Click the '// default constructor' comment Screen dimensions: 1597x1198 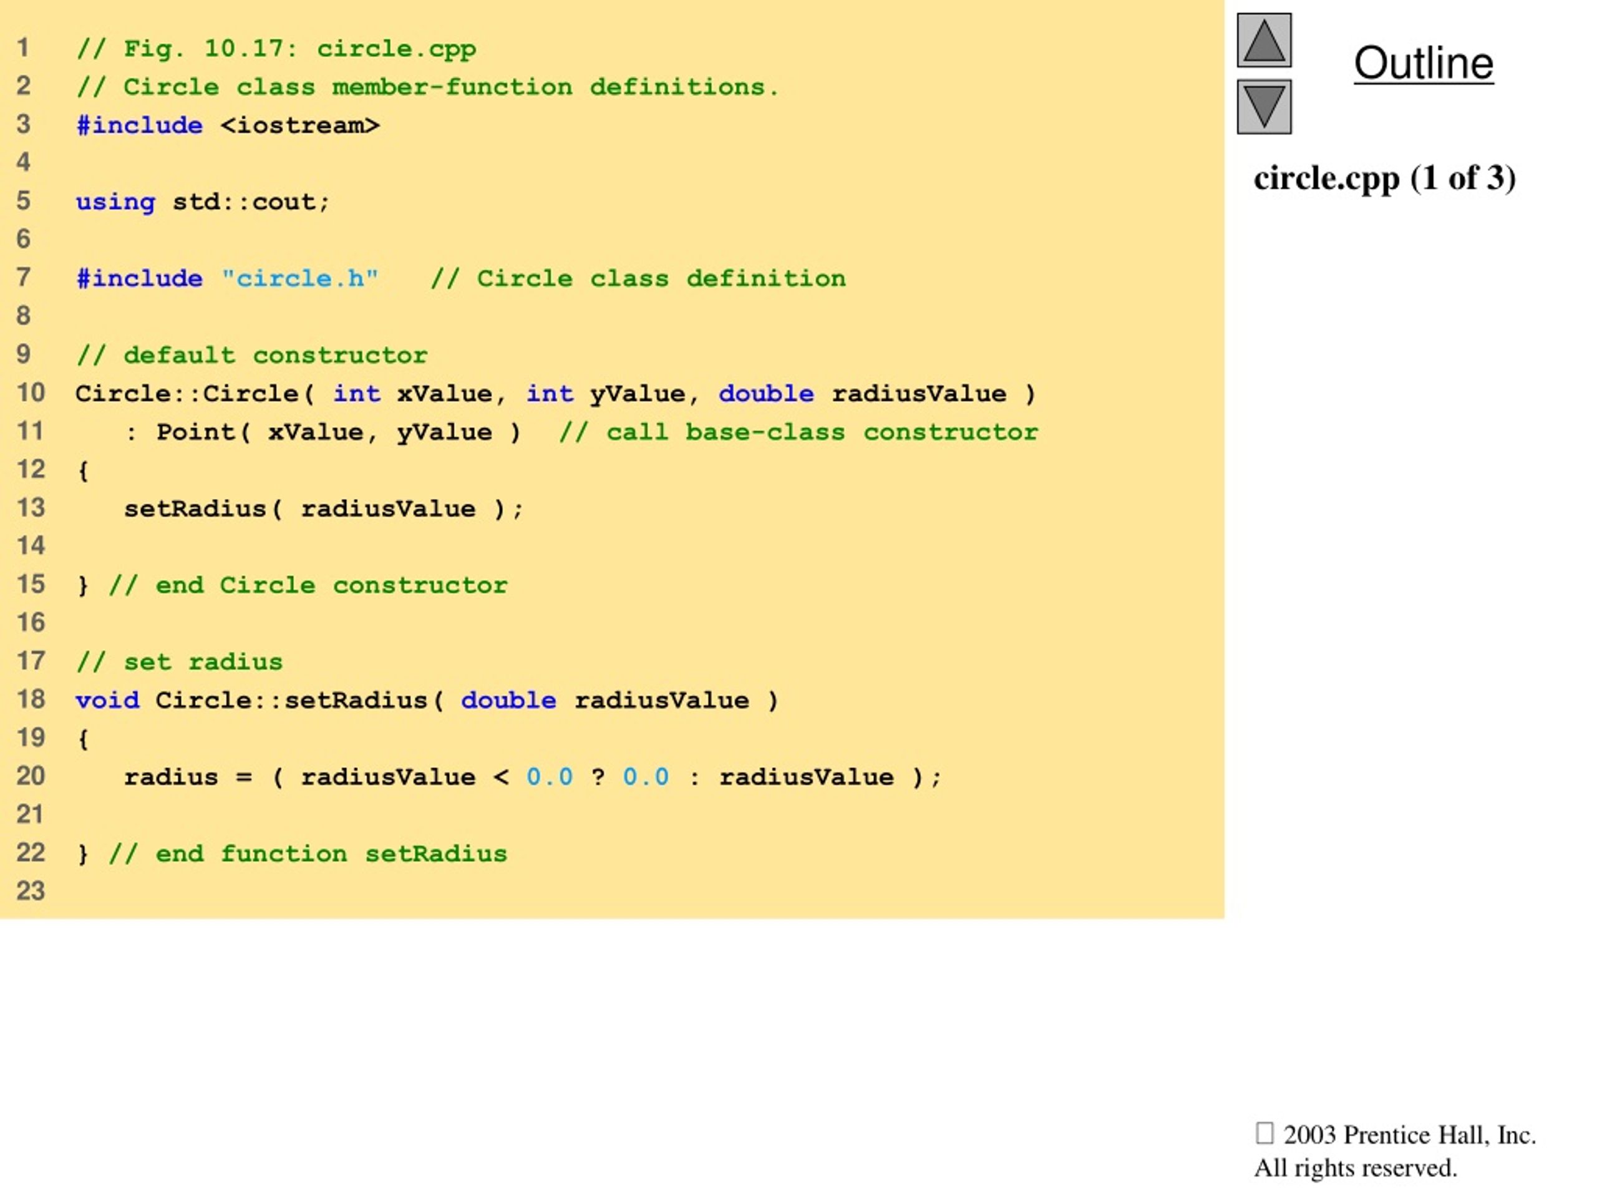[252, 355]
